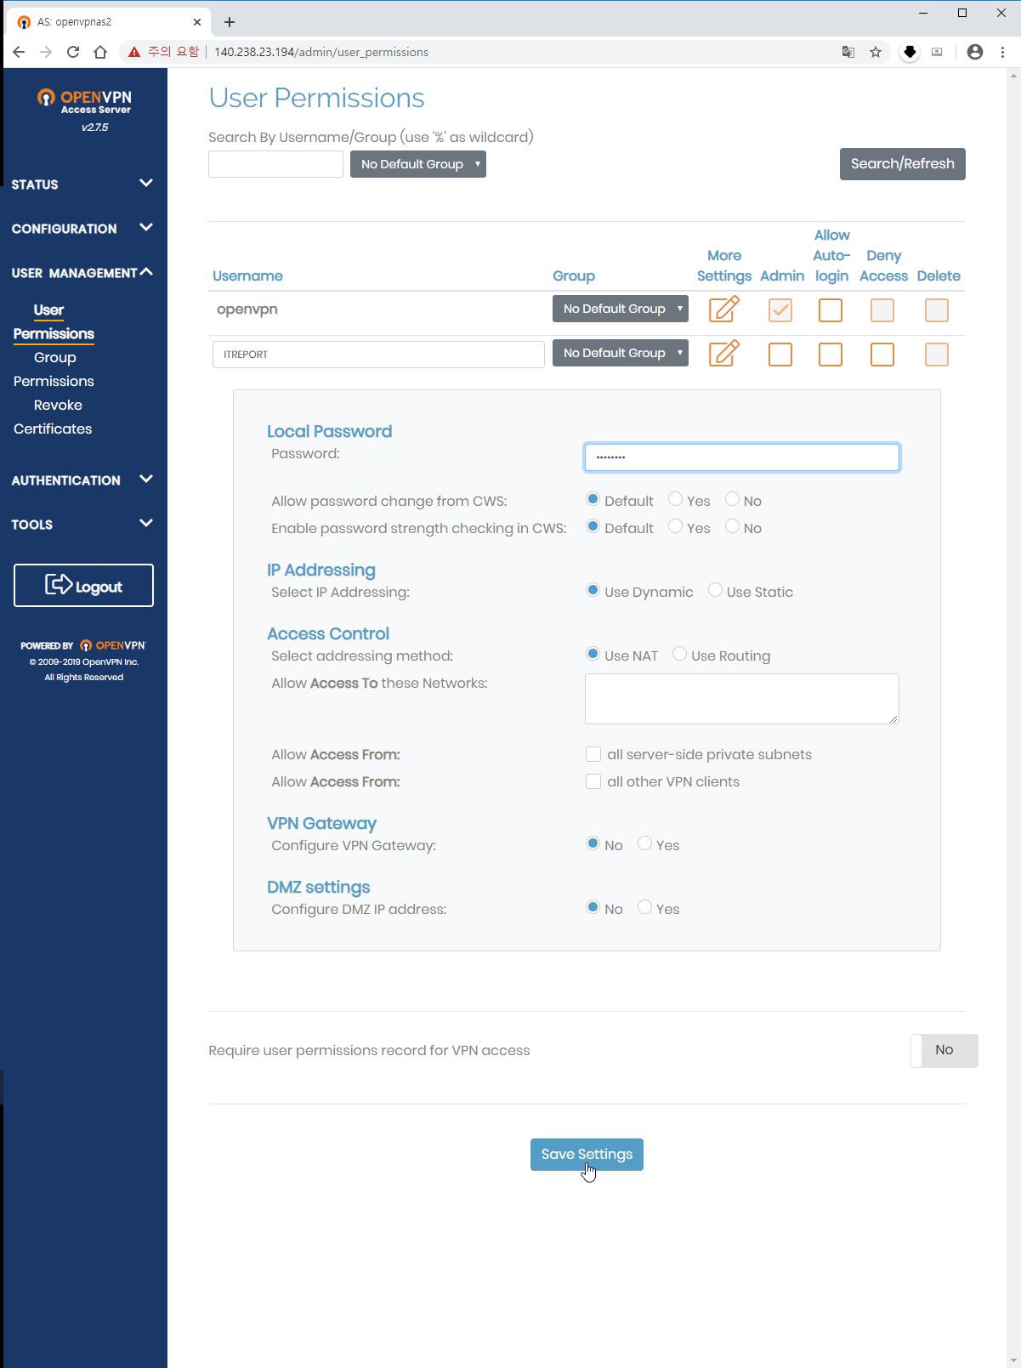Screen dimensions: 1021x1368
Task: Check Deny Access for ITREPORT
Action: tap(882, 355)
